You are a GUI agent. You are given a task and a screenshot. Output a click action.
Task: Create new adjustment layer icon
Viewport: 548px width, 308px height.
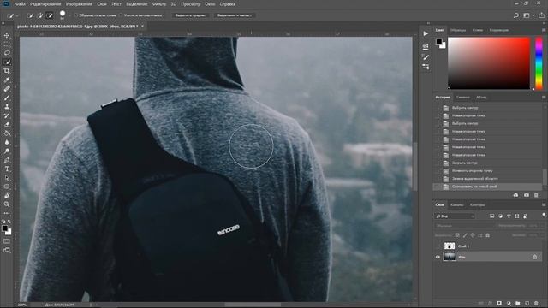click(509, 303)
